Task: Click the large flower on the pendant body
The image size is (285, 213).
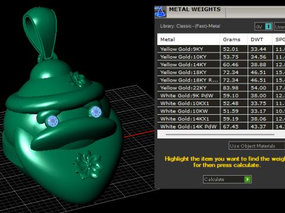Action: point(88,165)
